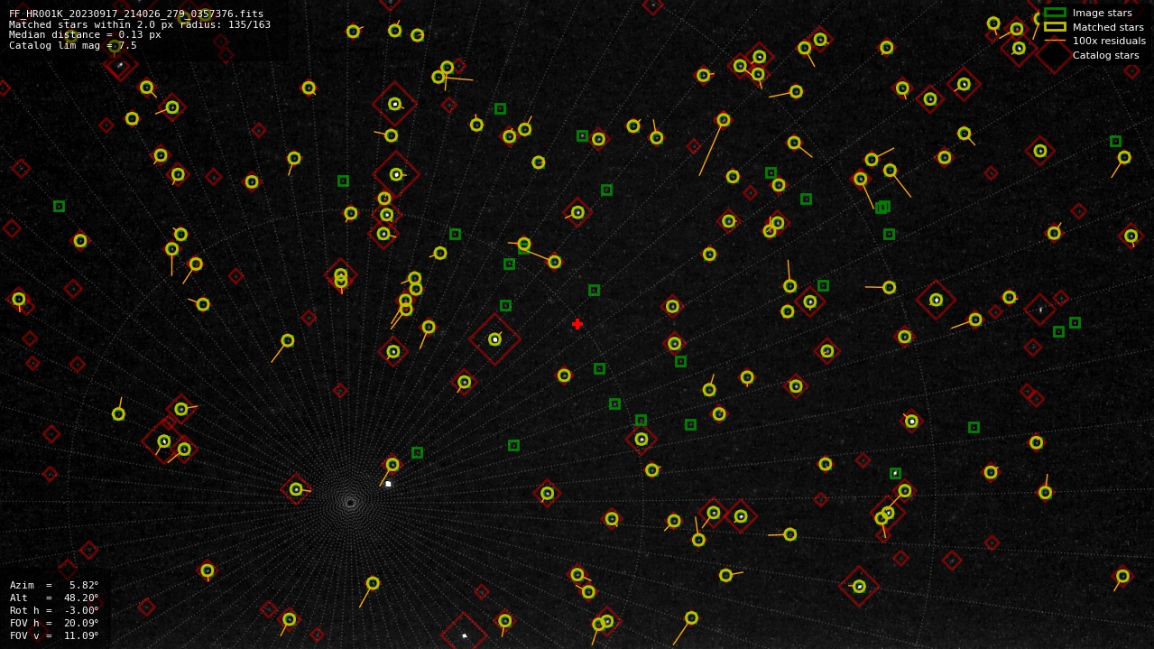1154x649 pixels.
Task: Click the 'Matched stars' legend label
Action: click(x=1108, y=27)
